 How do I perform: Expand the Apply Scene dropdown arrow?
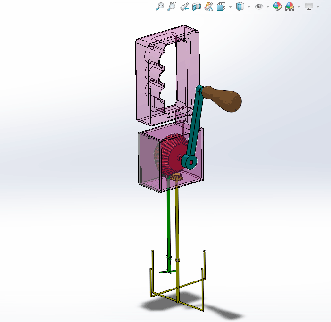[x=299, y=7]
